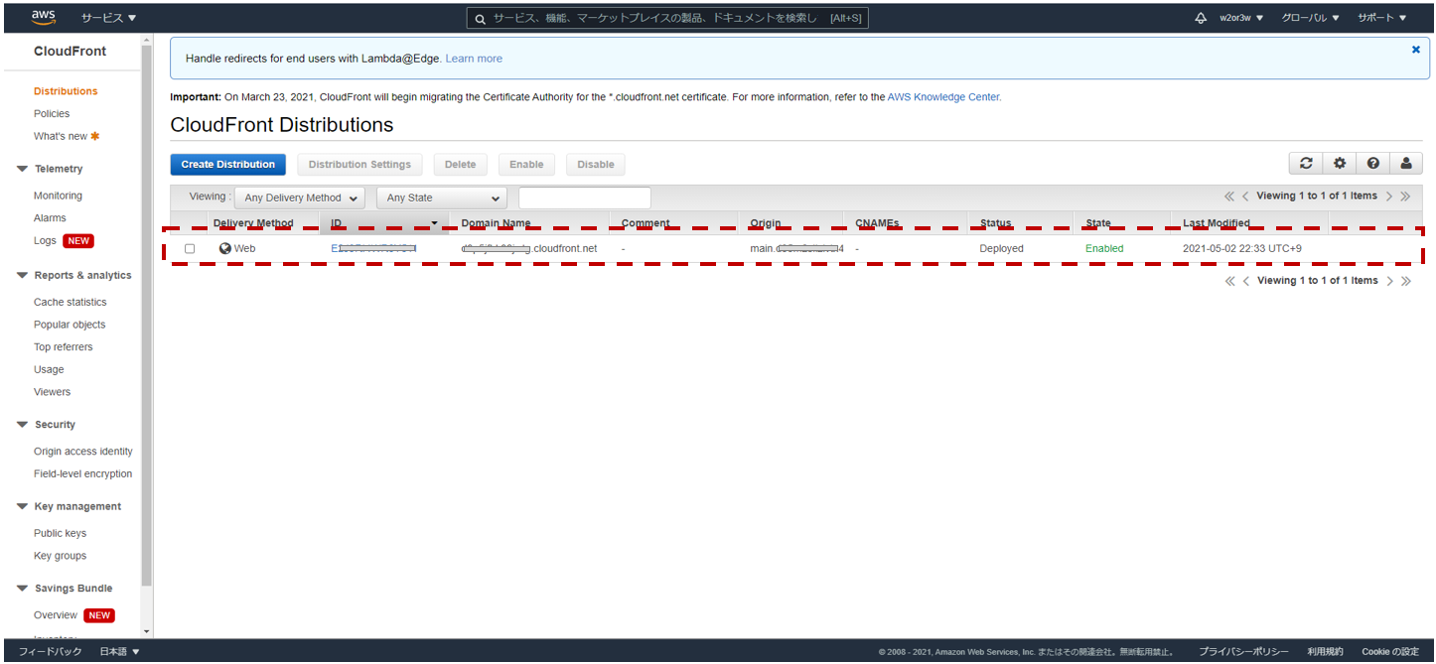Image resolution: width=1436 pixels, height=664 pixels.
Task: Open the Any Delivery Method filter dropdown
Action: click(300, 198)
